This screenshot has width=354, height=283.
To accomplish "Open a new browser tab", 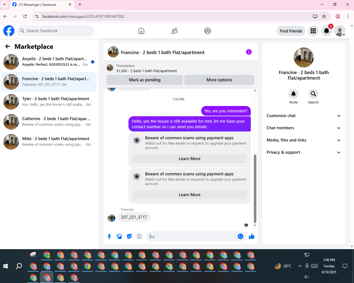I will coord(80,4).
